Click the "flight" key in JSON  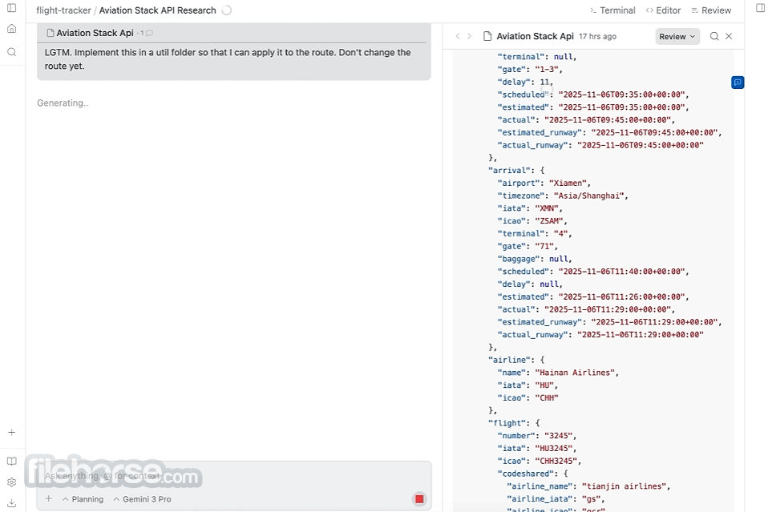coord(507,423)
